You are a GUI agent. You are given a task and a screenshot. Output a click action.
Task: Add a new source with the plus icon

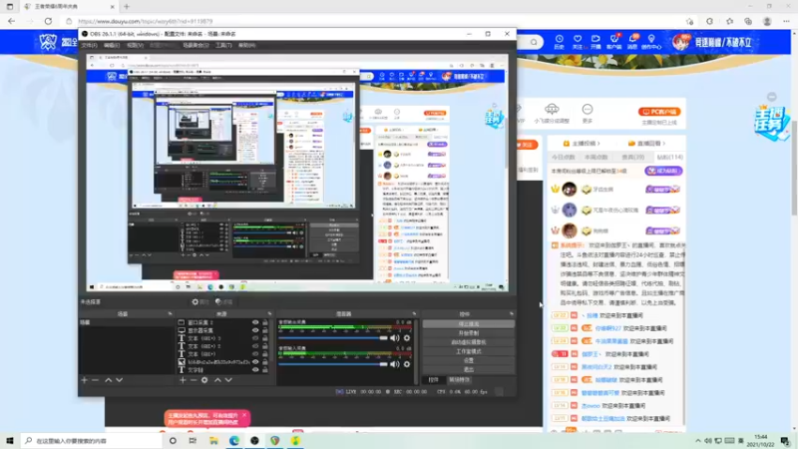183,380
